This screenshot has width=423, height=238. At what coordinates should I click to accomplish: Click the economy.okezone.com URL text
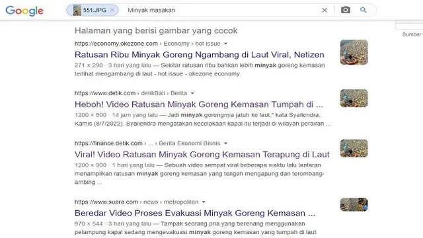116,44
